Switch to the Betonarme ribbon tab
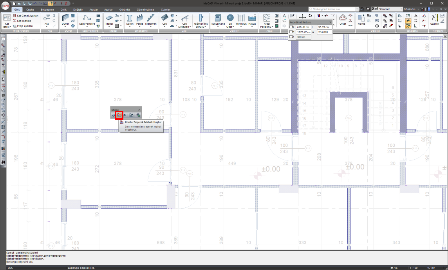The width and height of the screenshot is (448, 270). (47, 9)
